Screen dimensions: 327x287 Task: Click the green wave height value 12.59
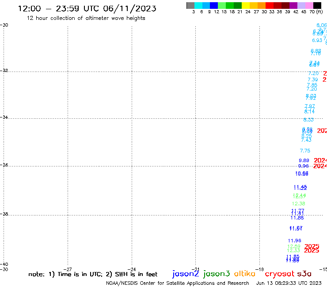[x=293, y=246]
